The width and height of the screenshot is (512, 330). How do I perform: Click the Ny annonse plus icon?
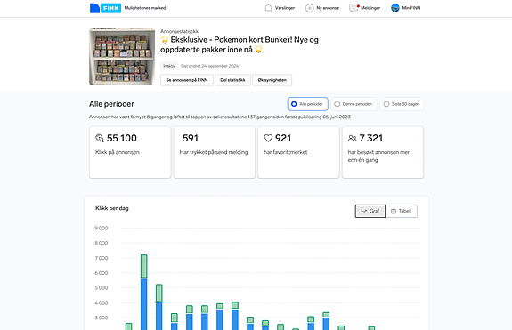click(309, 8)
